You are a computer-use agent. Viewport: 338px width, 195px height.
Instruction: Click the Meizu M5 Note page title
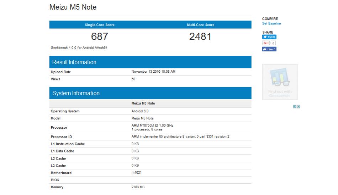point(73,7)
